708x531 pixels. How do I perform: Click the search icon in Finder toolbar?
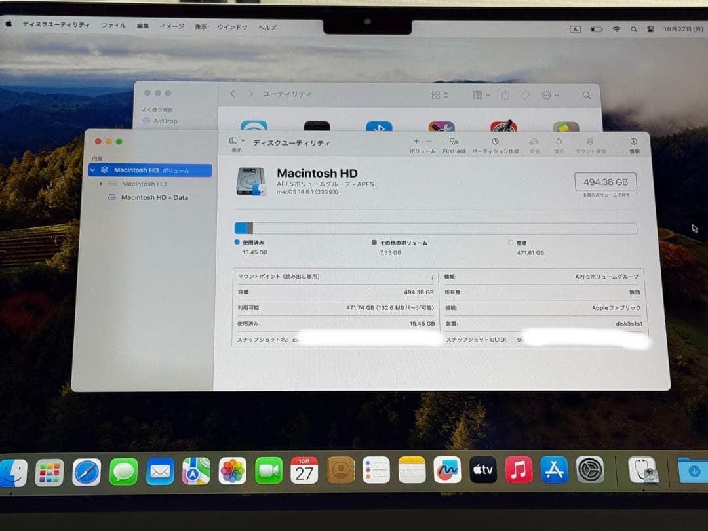585,95
